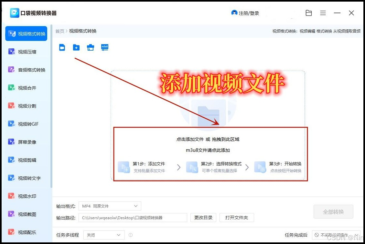Click the 视频压缩 sidebar icon
Image resolution: width=365 pixels, height=244 pixels.
(x=11, y=52)
